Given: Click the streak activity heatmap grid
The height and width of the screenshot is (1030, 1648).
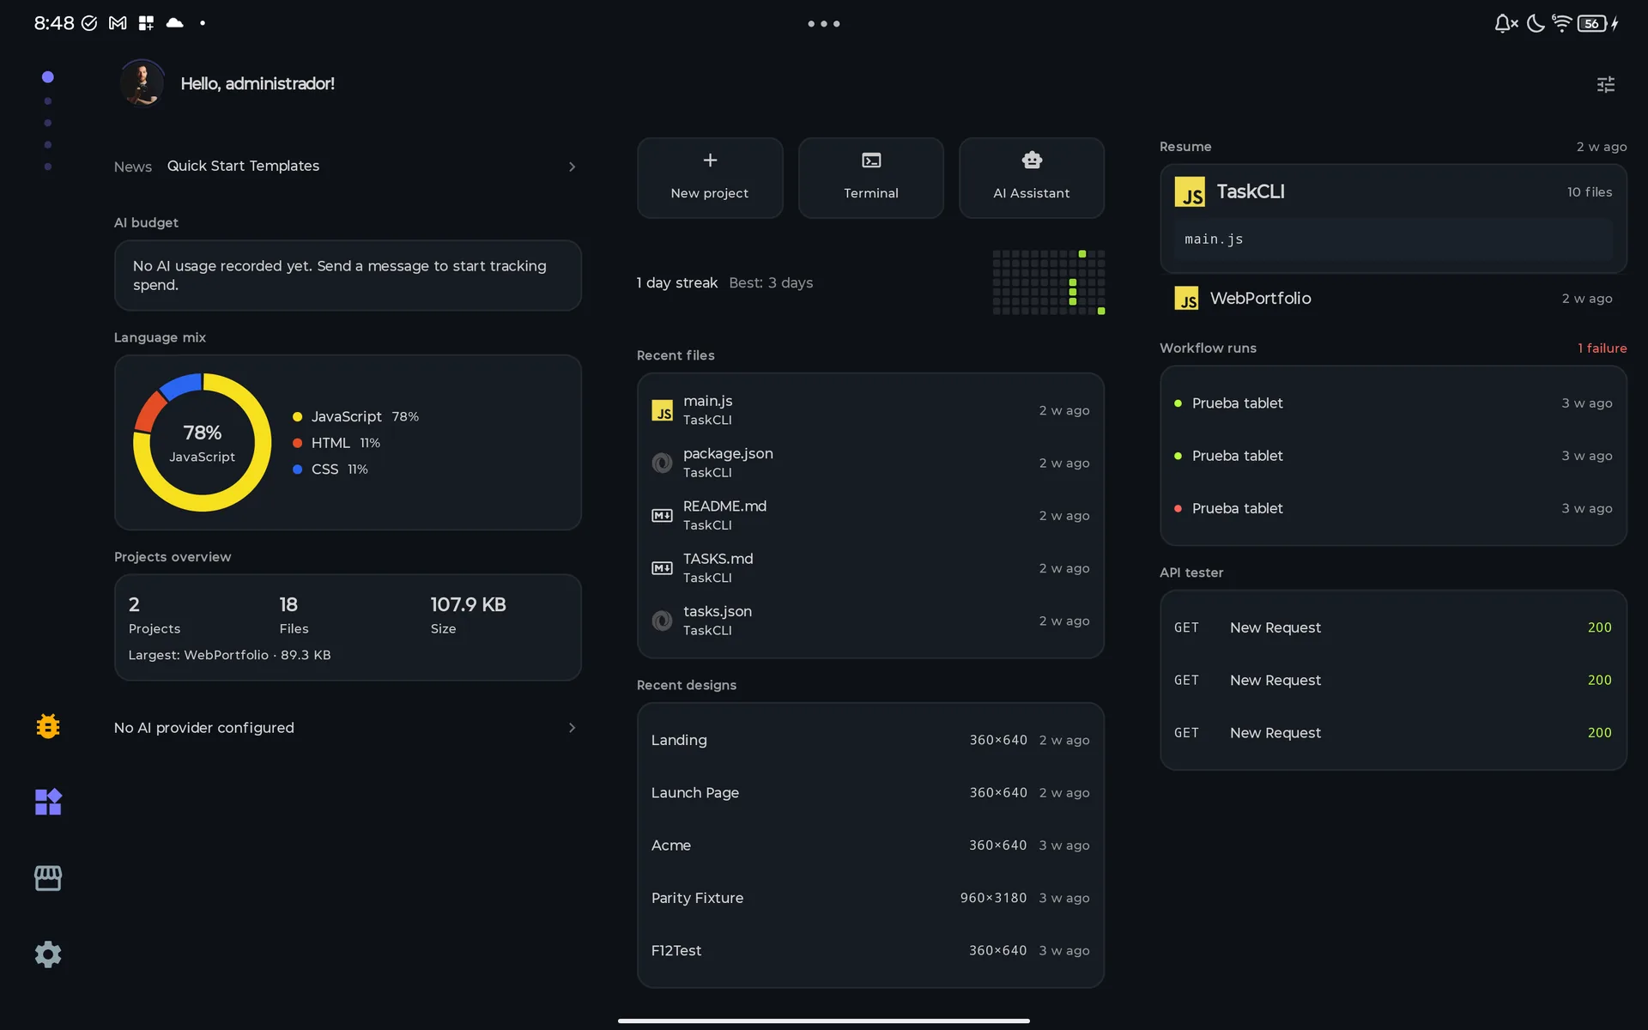Looking at the screenshot, I should [x=1049, y=282].
